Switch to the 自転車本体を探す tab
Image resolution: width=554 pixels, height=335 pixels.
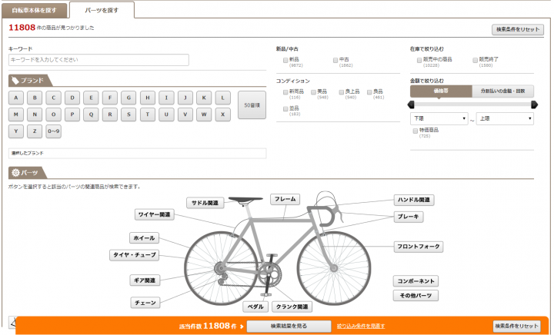tap(33, 10)
